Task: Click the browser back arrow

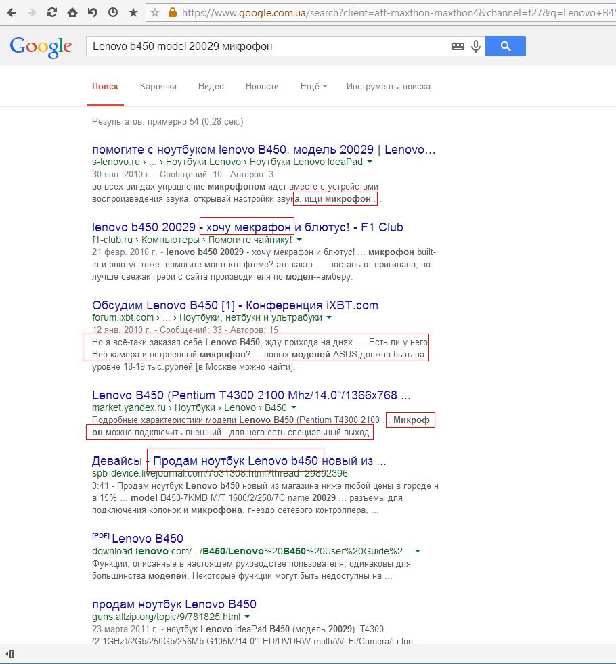Action: [x=12, y=12]
